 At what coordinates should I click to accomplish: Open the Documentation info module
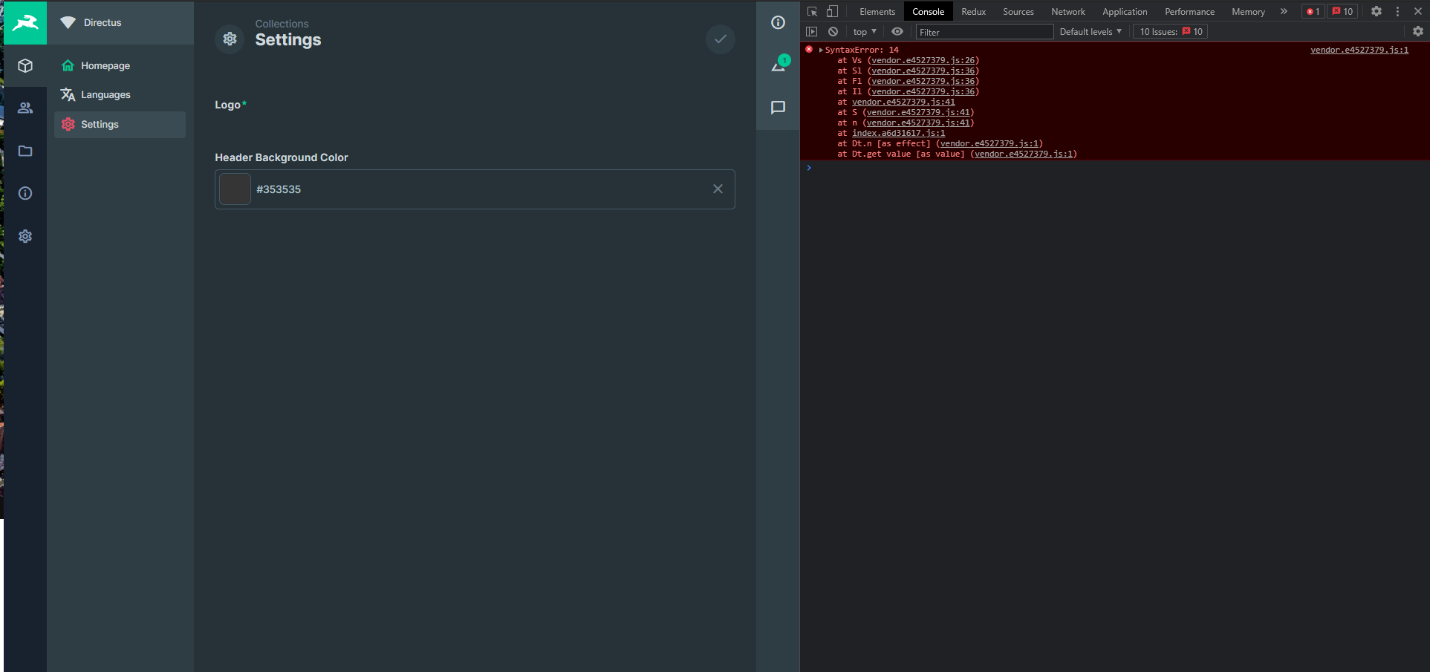coord(25,193)
